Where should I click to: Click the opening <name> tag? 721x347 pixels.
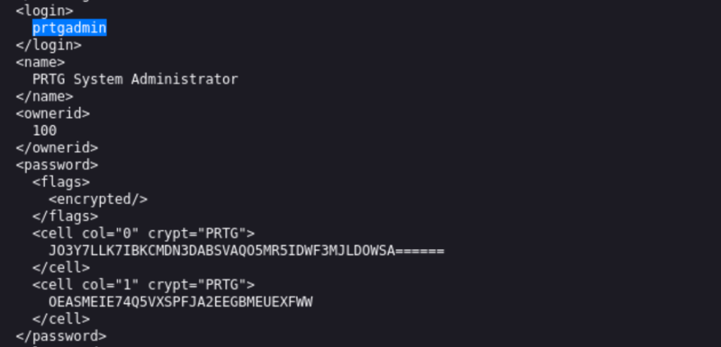click(40, 62)
